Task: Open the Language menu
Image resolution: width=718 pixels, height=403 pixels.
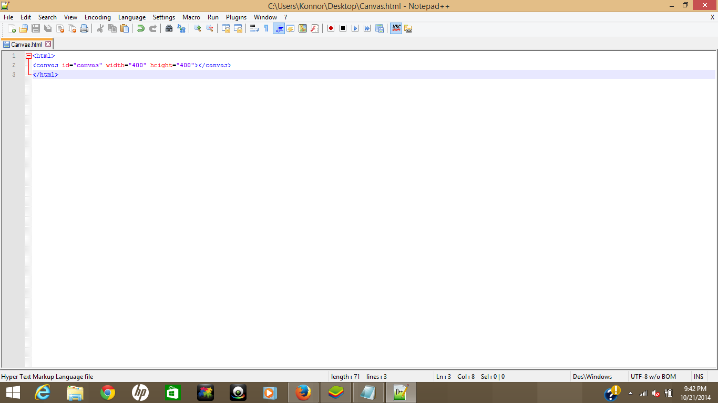Action: point(131,17)
